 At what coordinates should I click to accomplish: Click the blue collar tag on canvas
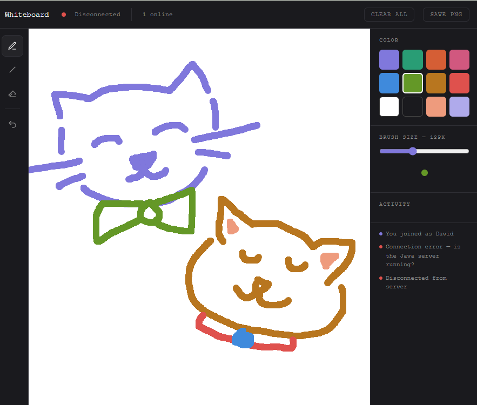(243, 338)
